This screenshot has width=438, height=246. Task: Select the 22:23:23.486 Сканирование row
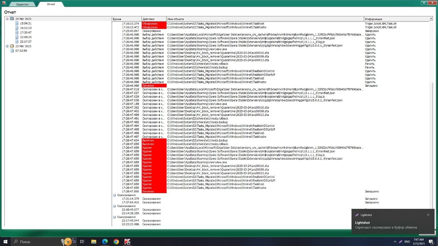coord(272,224)
